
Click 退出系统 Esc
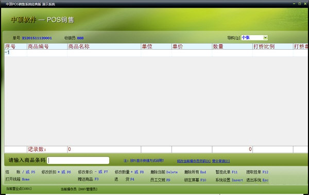click(x=257, y=180)
